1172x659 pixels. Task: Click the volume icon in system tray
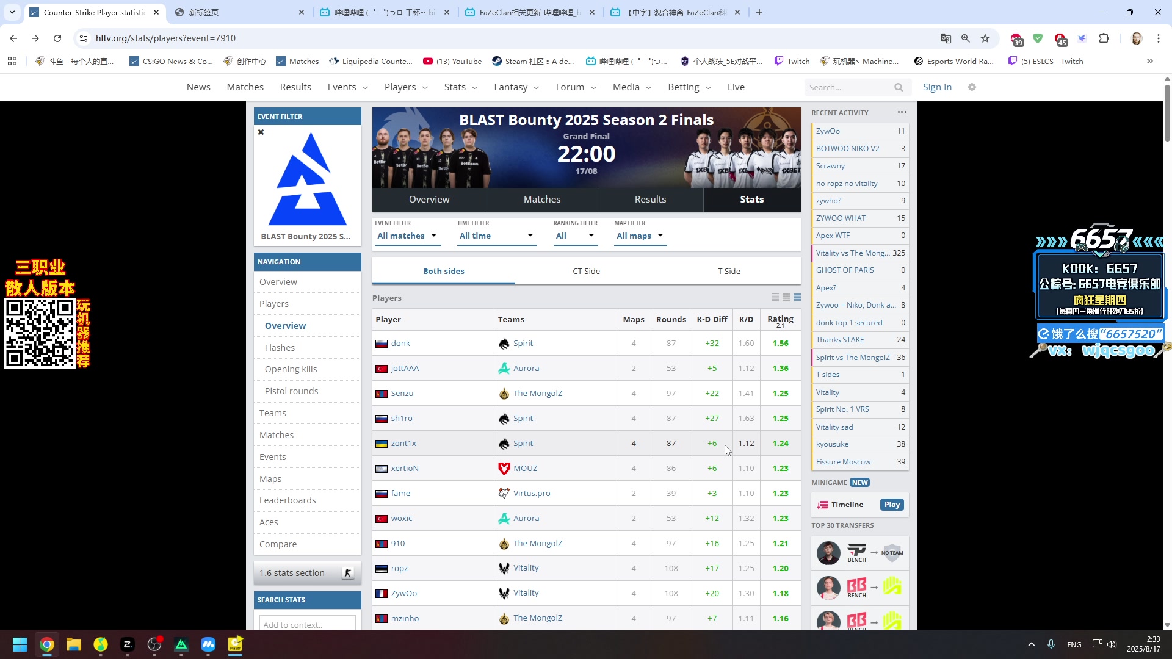tap(1112, 644)
